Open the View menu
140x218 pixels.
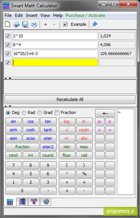(45, 15)
